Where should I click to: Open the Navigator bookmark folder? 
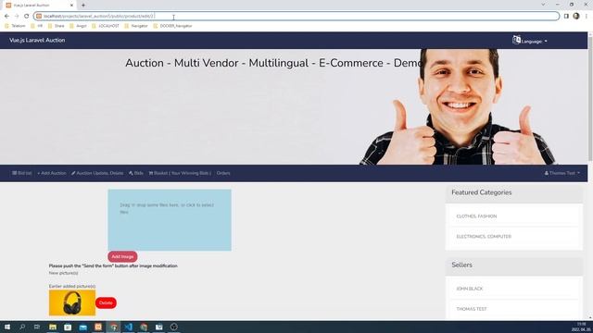tap(136, 26)
